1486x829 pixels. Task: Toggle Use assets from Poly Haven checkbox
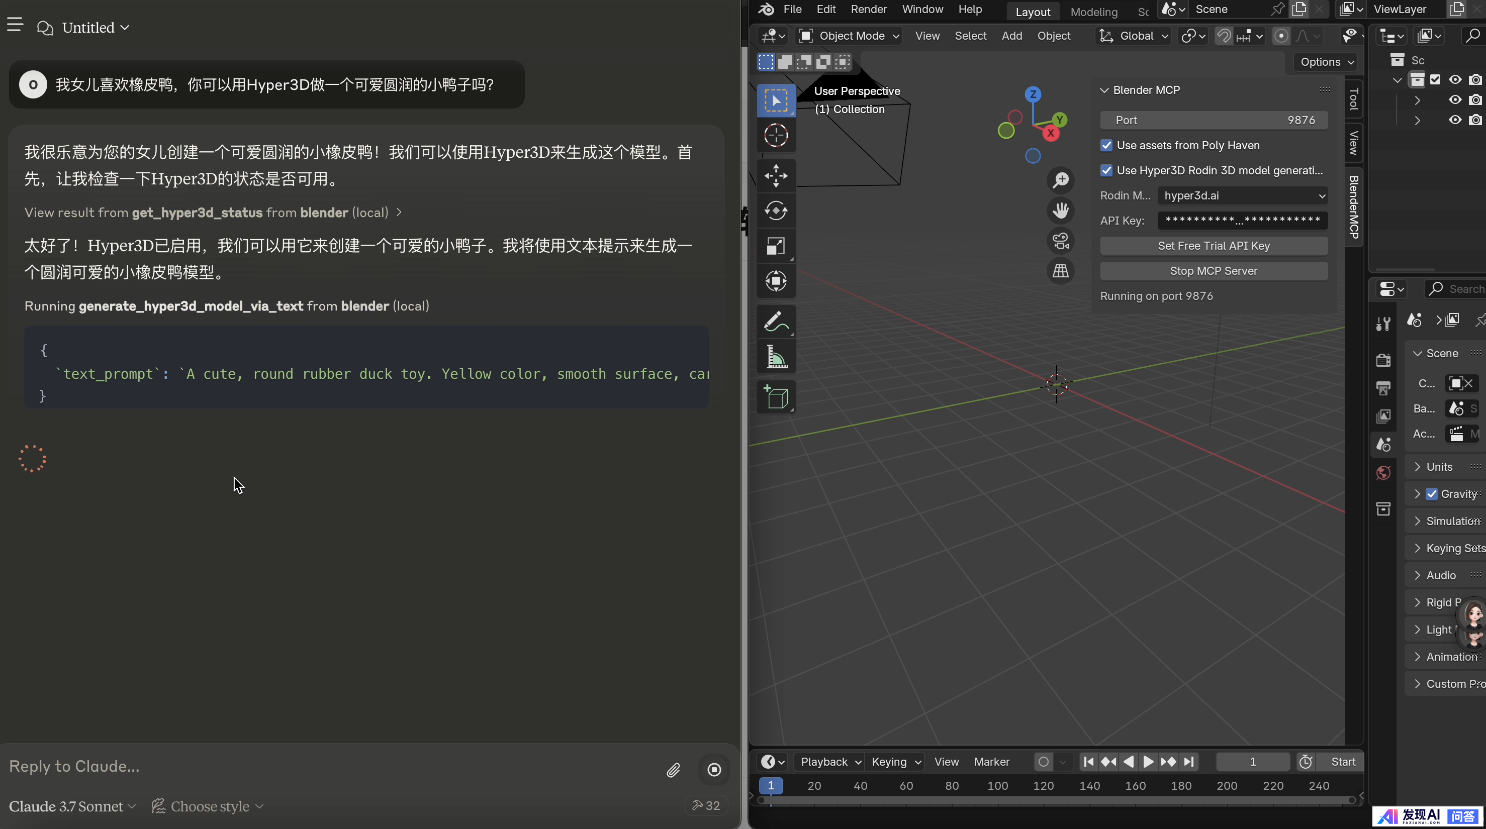[x=1106, y=145]
